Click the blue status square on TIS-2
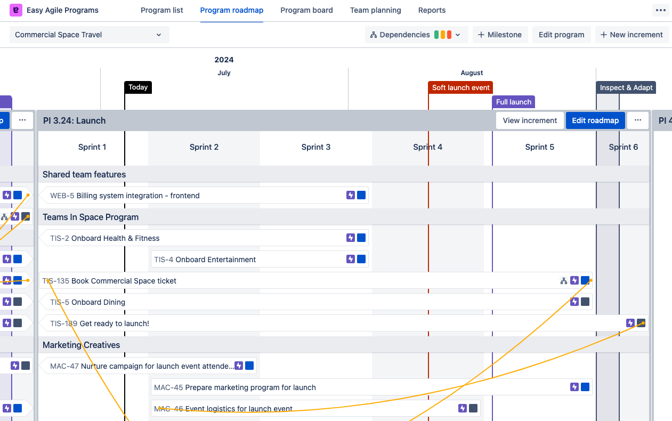 tap(361, 238)
